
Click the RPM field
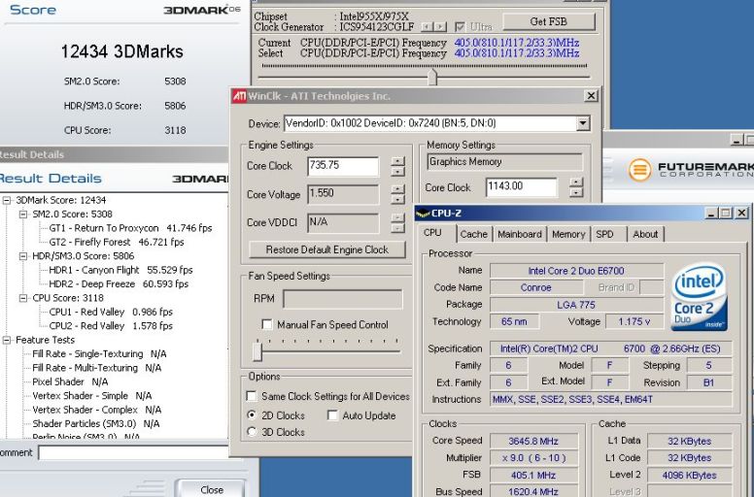coord(342,299)
